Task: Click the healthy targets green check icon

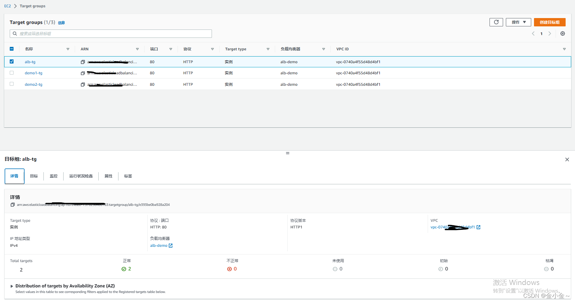Action: tap(124, 269)
